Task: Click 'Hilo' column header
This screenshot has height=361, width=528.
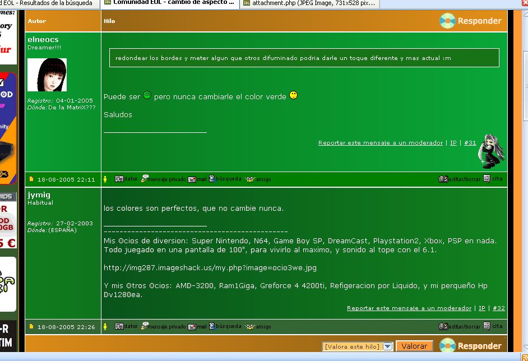Action: 109,21
